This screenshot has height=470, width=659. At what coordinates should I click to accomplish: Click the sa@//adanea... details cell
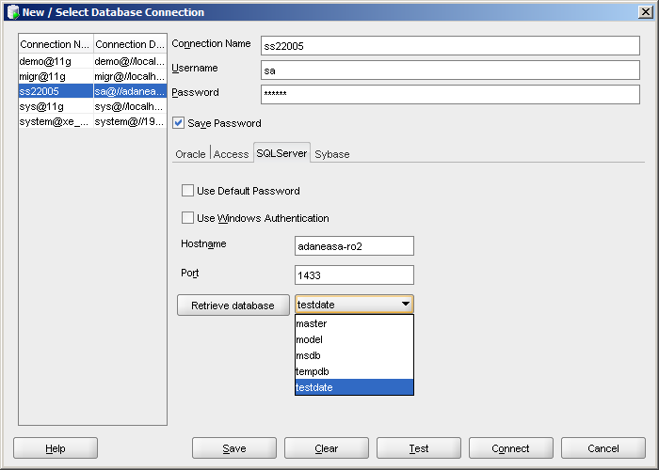coord(130,91)
